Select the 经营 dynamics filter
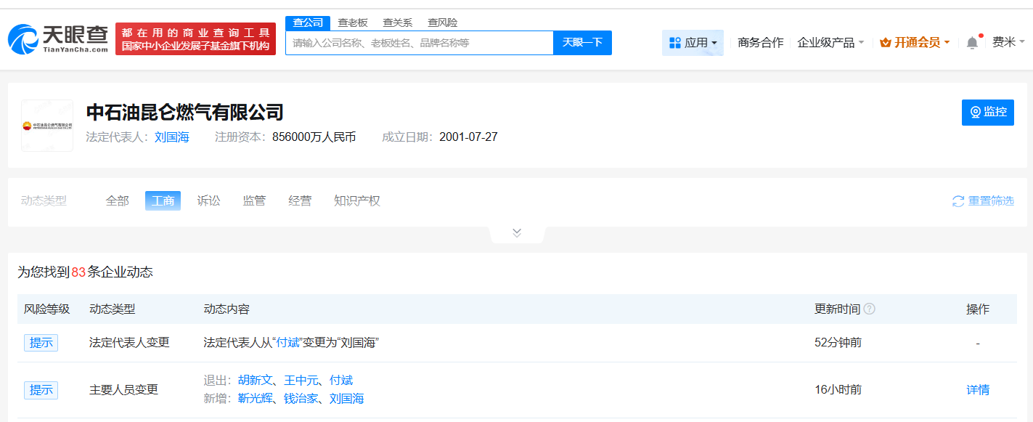1033x422 pixels. pyautogui.click(x=300, y=201)
